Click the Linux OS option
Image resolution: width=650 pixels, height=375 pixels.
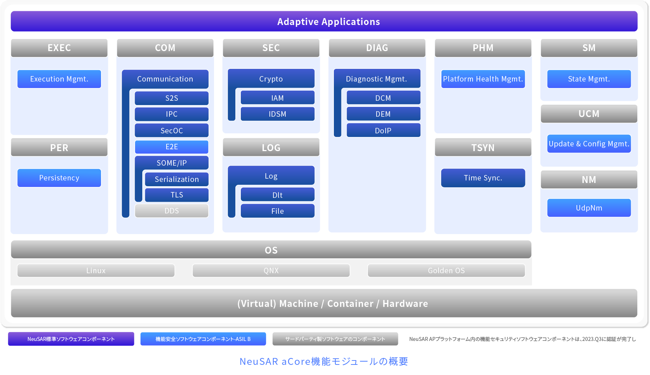[96, 271]
